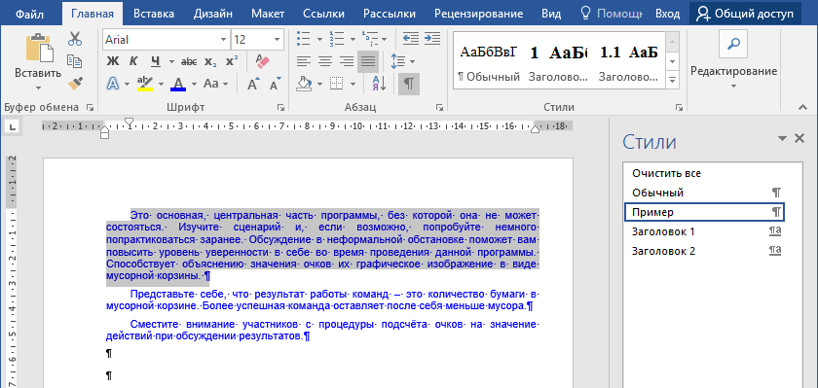Toggle justify alignment

368,61
